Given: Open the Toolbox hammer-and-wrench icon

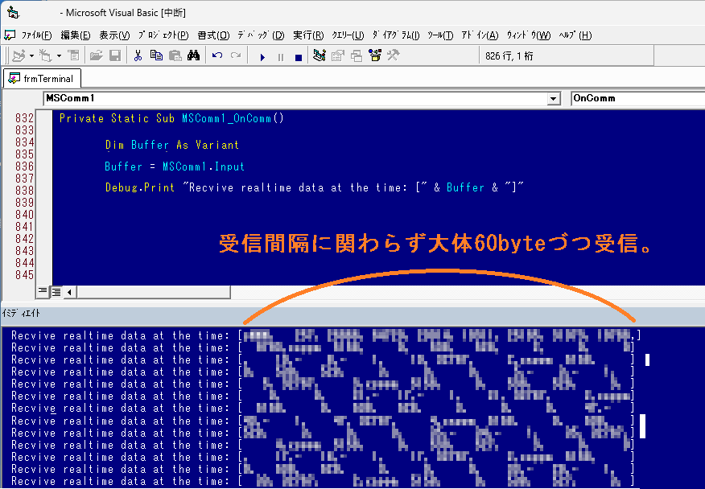Looking at the screenshot, I should tap(394, 56).
